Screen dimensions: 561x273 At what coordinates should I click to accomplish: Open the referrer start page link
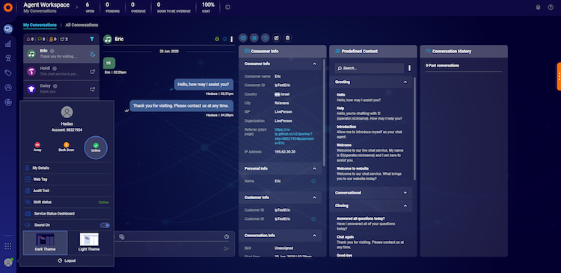pos(294,136)
